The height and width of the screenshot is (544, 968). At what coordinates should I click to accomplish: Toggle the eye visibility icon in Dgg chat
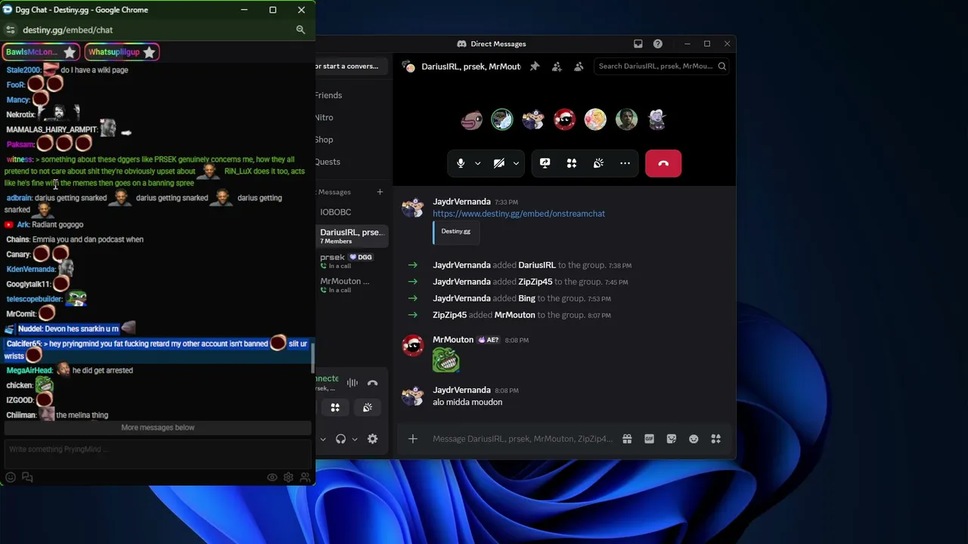(272, 478)
